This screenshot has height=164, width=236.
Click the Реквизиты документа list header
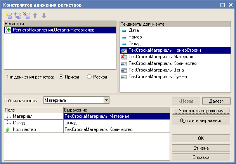(175, 24)
